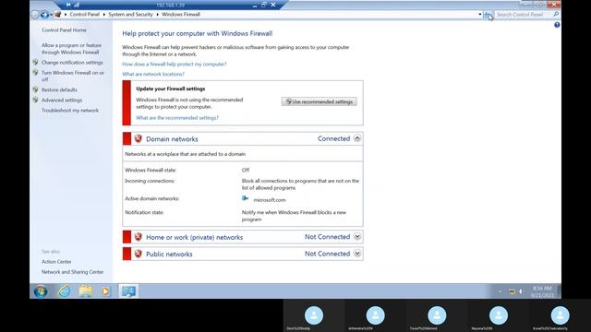Click shield icon beside Turn Windows Firewall

pos(35,72)
